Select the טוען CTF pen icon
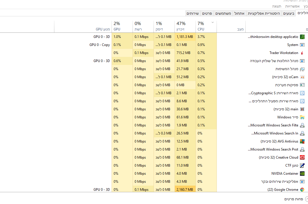This screenshot has width=308, height=204. coord(302,165)
